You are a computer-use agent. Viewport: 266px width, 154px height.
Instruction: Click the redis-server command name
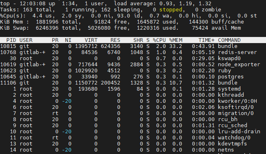click(238, 52)
